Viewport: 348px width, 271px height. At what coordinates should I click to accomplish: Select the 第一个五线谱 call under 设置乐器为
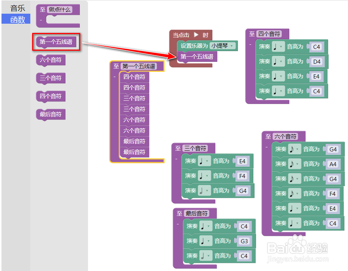click(197, 57)
